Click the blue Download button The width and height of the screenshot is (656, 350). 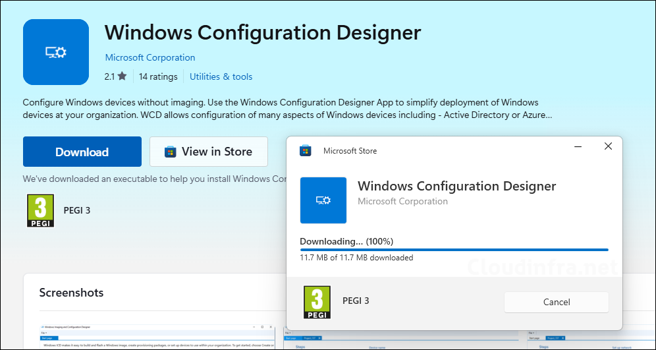coord(82,152)
